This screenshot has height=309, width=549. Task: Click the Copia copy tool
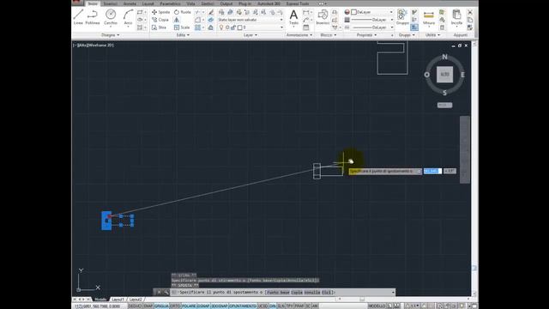click(160, 20)
